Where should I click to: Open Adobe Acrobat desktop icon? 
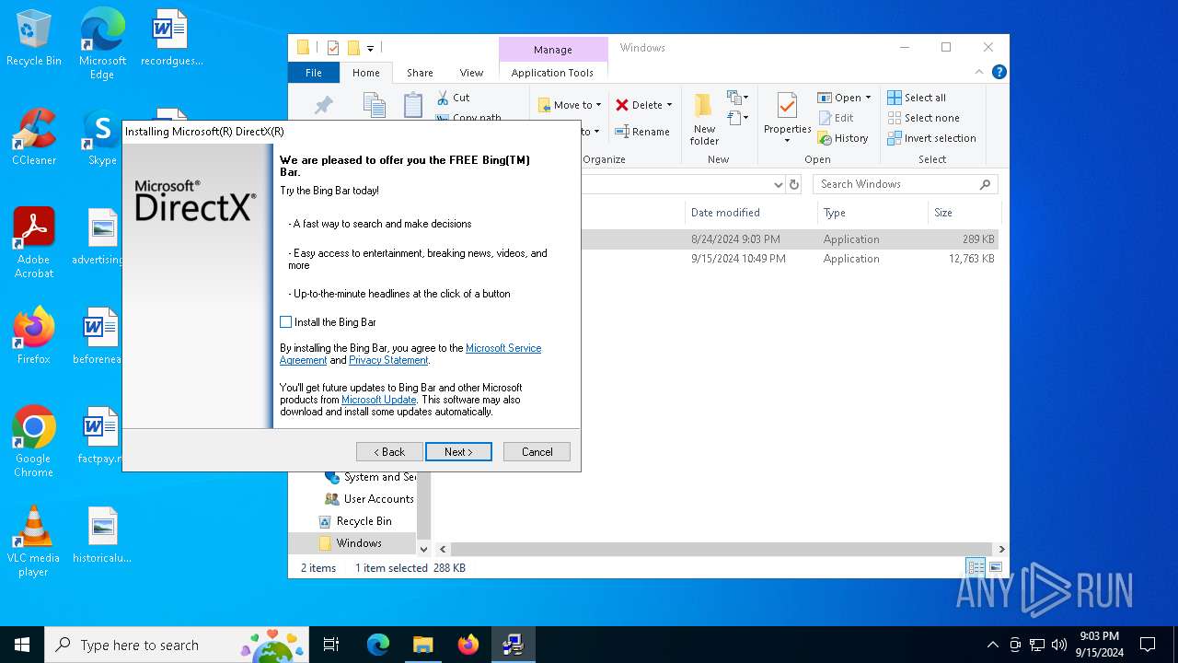(34, 243)
